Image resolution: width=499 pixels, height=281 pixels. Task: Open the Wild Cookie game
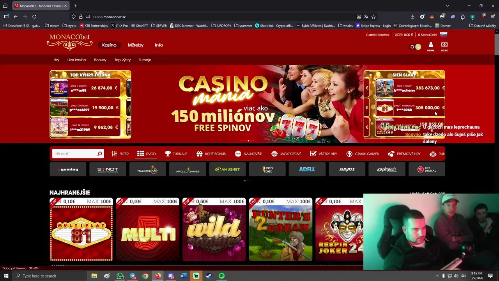coord(214,229)
